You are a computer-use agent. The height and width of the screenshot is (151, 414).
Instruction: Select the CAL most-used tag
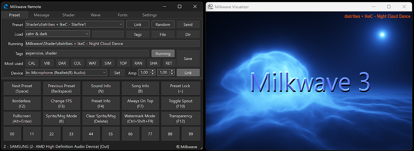coord(32,63)
